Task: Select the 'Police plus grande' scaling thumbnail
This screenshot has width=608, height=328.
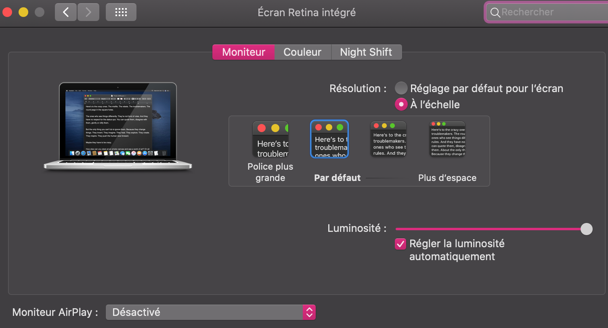Action: click(x=270, y=139)
